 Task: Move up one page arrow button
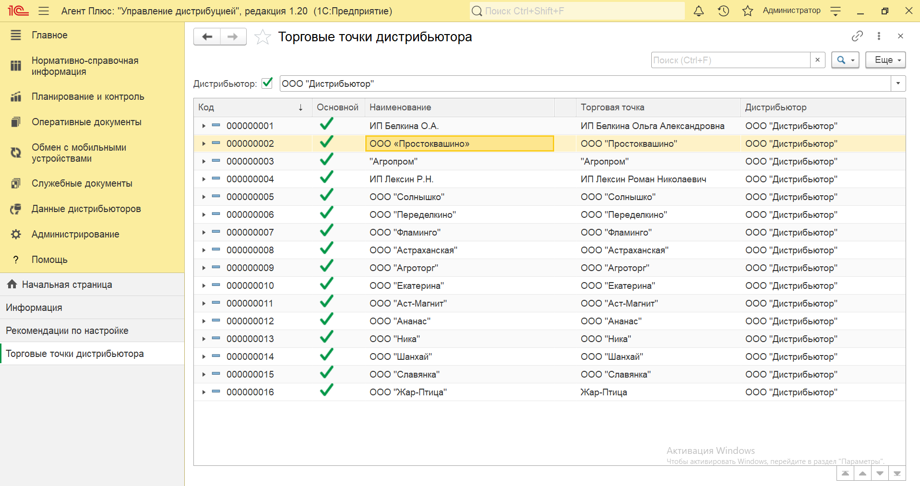862,473
